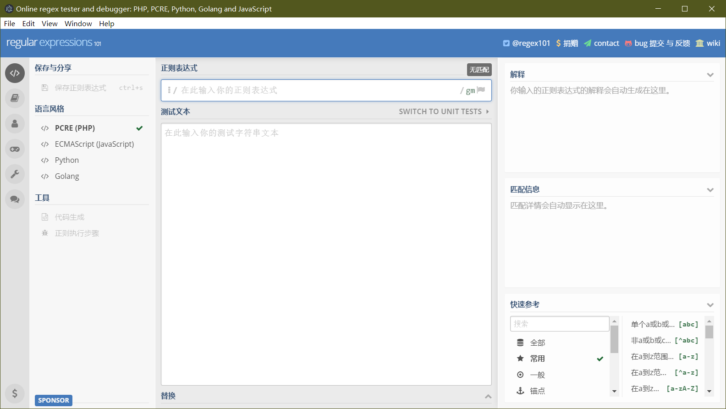The image size is (726, 409).
Task: Select the 常用 quick reference category
Action: click(x=560, y=359)
